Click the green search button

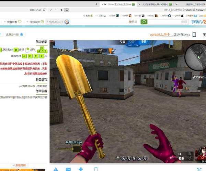[144, 22]
